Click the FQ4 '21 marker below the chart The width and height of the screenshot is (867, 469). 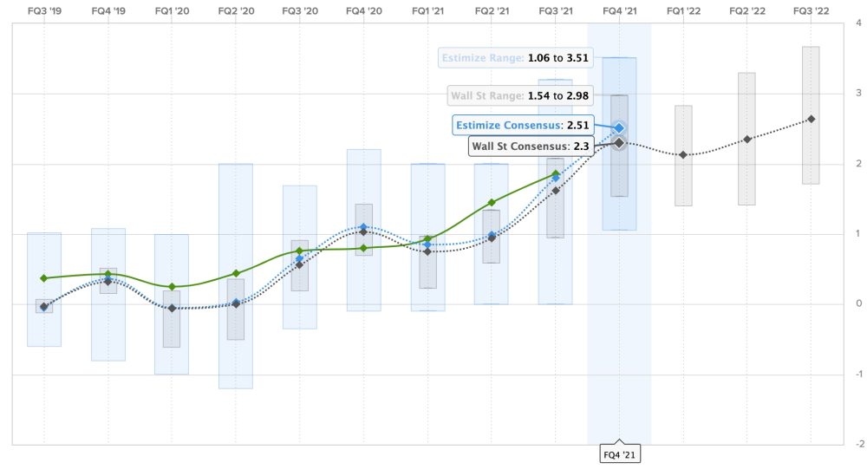619,453
